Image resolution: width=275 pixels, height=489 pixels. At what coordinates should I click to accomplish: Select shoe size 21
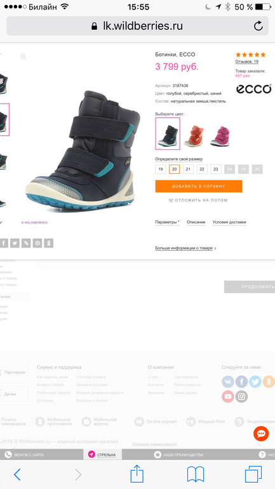pyautogui.click(x=188, y=170)
